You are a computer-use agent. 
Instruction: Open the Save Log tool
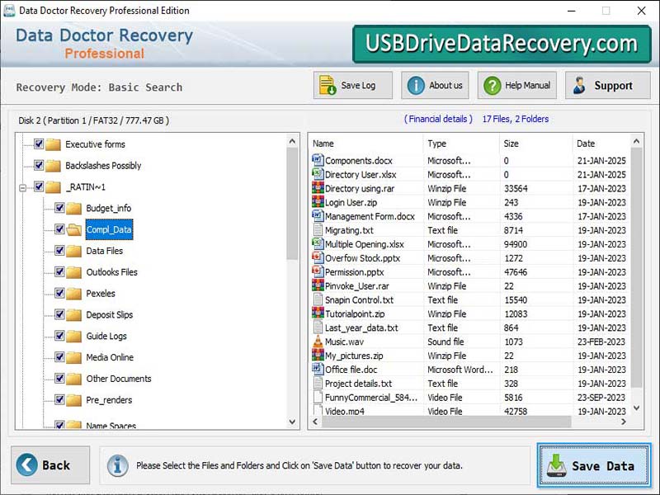[x=351, y=84]
